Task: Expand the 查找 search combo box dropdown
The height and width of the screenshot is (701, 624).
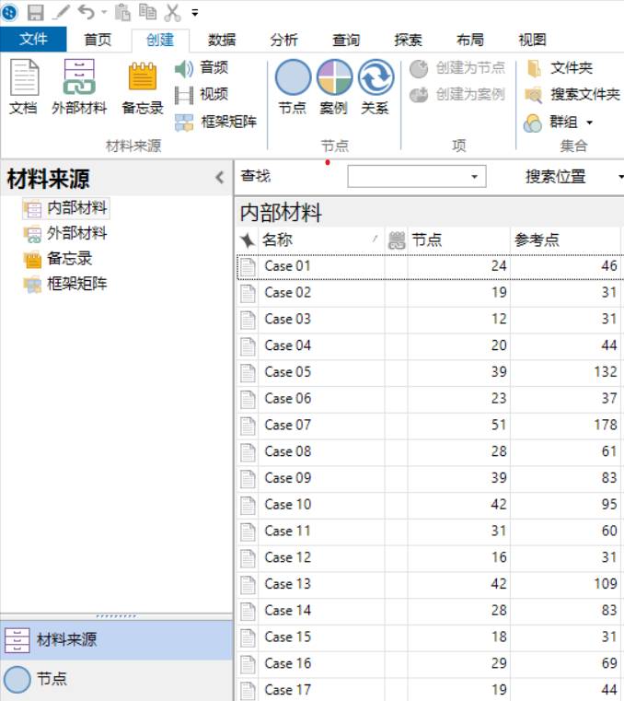Action: (475, 176)
